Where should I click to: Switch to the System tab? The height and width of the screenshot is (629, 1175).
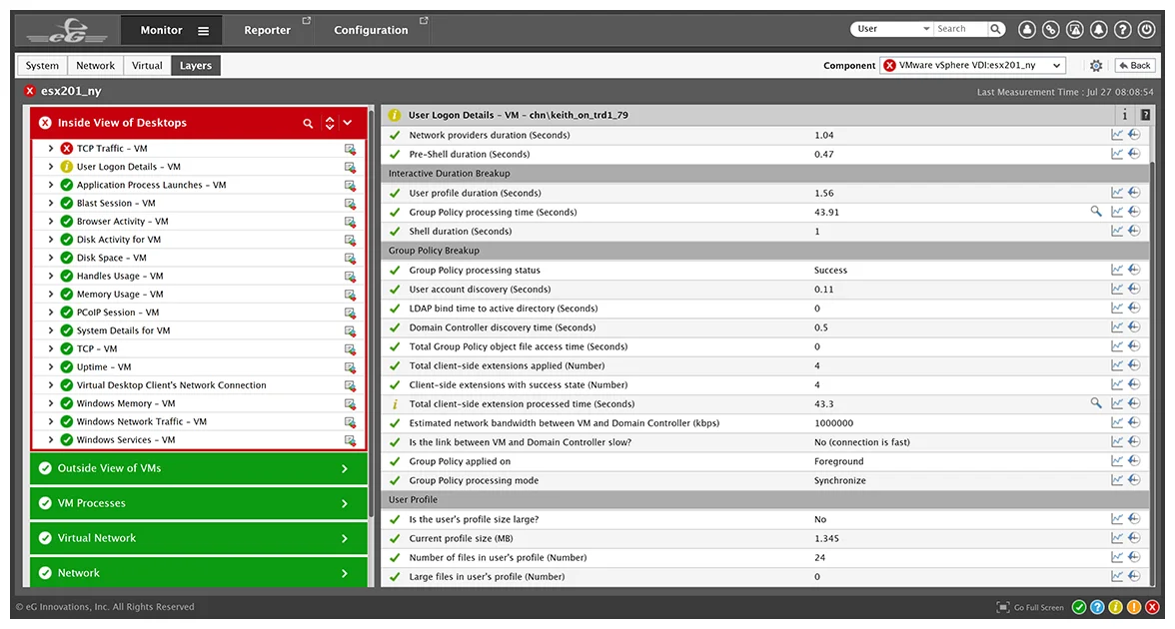(x=42, y=66)
